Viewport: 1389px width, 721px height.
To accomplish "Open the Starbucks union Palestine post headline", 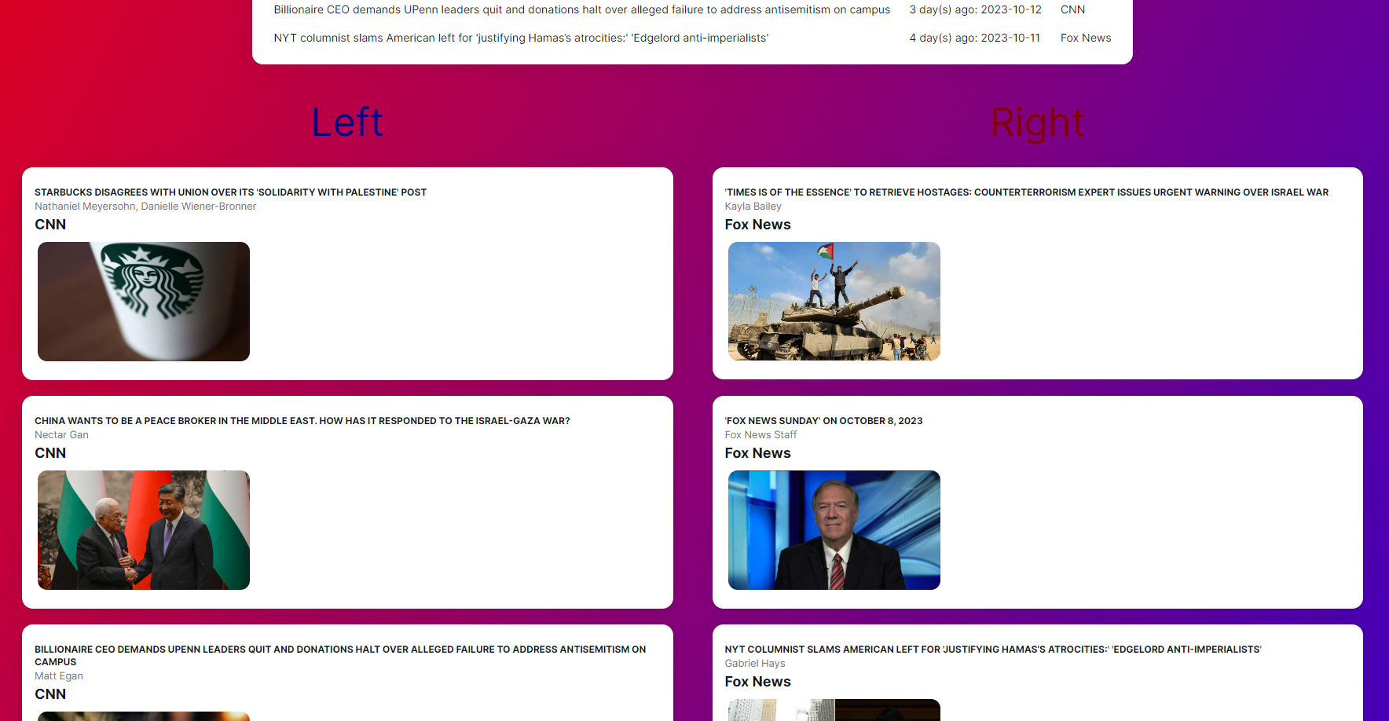I will point(230,192).
